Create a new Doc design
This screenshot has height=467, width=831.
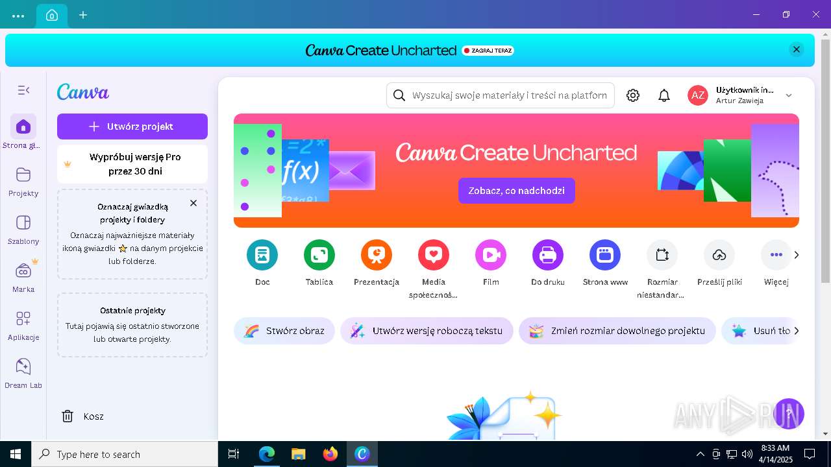pos(262,256)
